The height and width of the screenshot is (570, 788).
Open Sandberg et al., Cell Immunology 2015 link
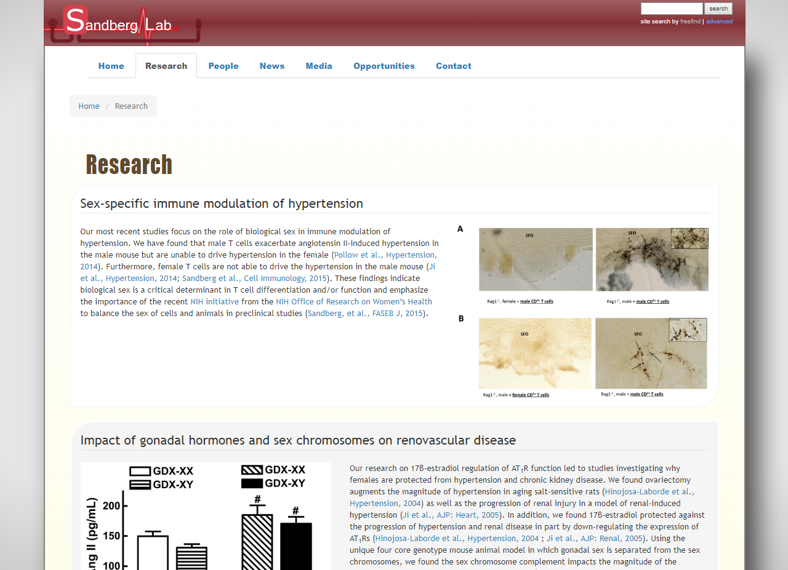[x=254, y=278]
